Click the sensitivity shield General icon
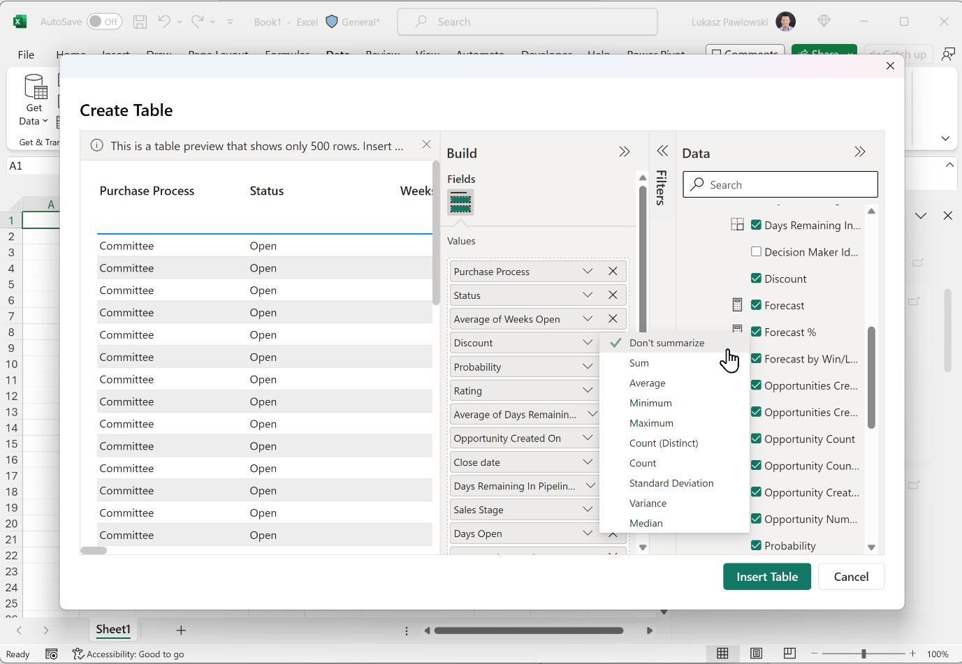Viewport: 962px width, 664px height. (x=332, y=22)
